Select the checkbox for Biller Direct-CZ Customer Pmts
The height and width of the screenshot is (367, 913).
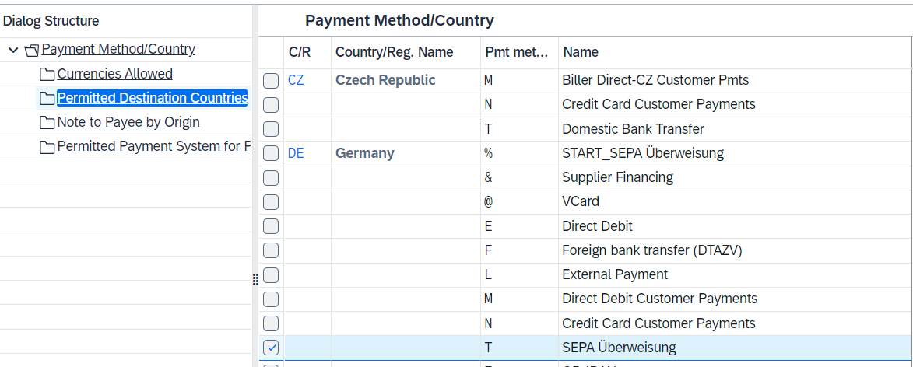point(272,81)
